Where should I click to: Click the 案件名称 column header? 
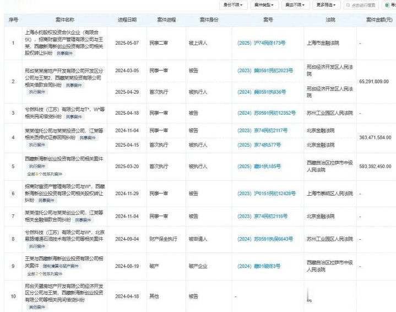click(x=65, y=20)
